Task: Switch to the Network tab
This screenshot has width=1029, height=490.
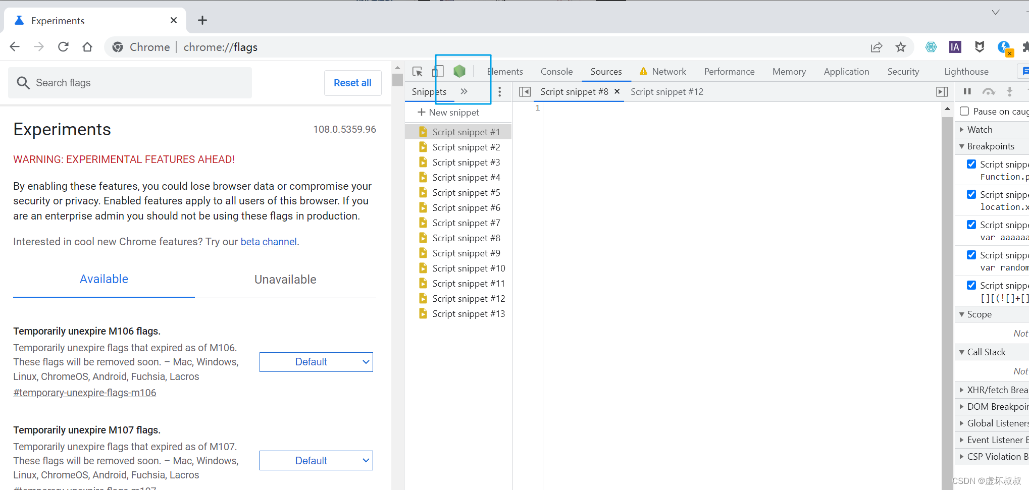Action: click(x=663, y=72)
